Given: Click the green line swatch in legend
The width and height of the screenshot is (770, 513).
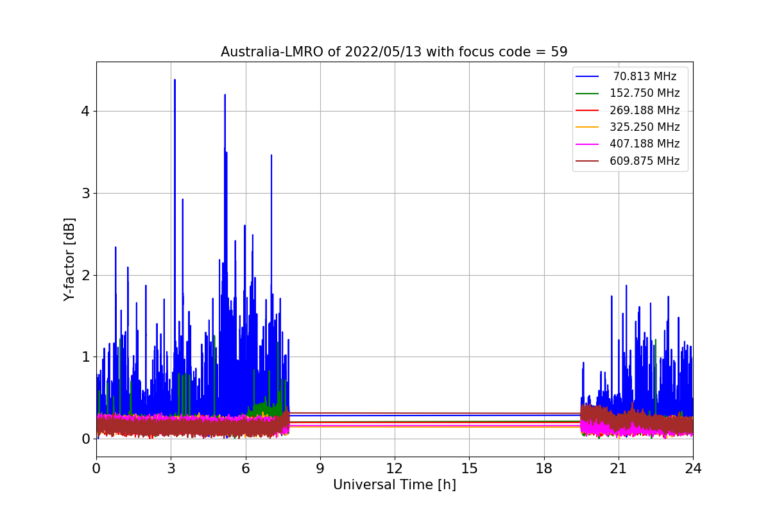Looking at the screenshot, I should pos(588,93).
